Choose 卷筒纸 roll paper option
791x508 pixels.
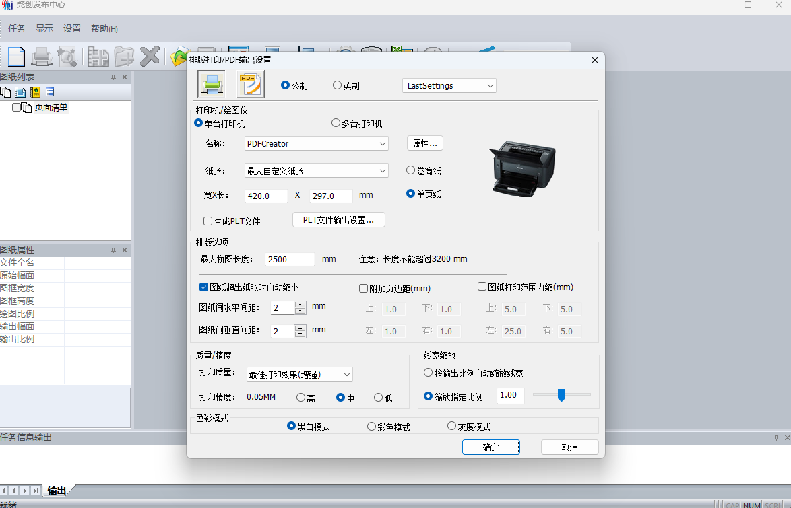[x=410, y=170]
